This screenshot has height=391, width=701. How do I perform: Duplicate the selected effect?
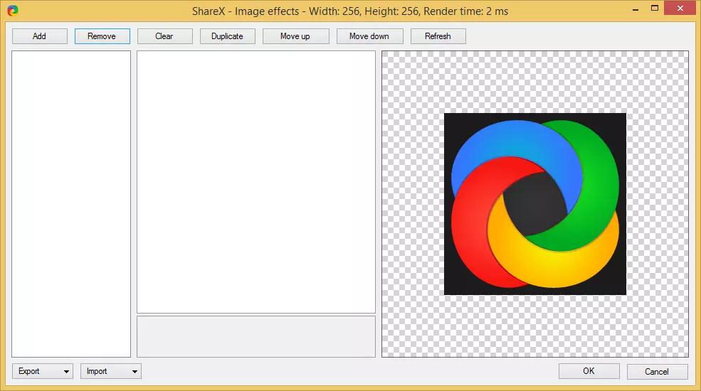click(227, 36)
